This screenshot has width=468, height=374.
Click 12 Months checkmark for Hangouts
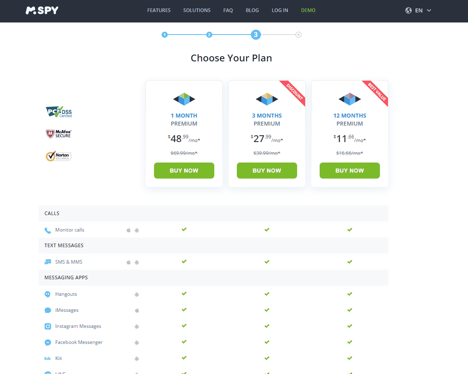pos(350,294)
